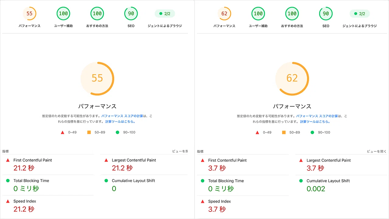The image size is (389, 219).
Task: Click the 90–100 legend circle in score-55 report
Action: (118, 133)
